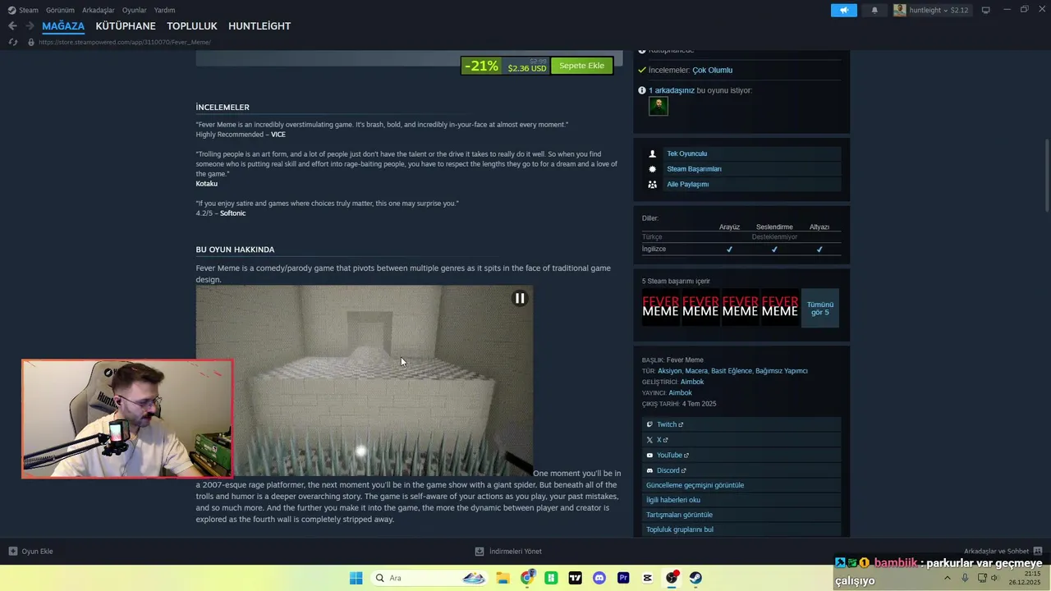Click Topluluk gruplarını bul
This screenshot has width=1051, height=591.
(x=741, y=529)
